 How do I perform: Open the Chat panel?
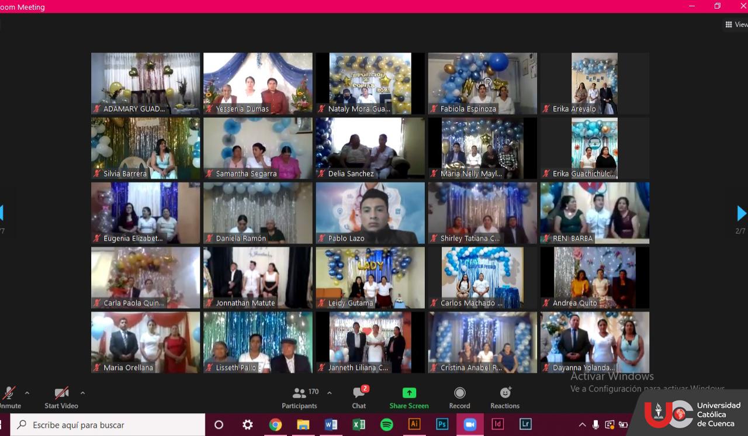[x=359, y=397]
